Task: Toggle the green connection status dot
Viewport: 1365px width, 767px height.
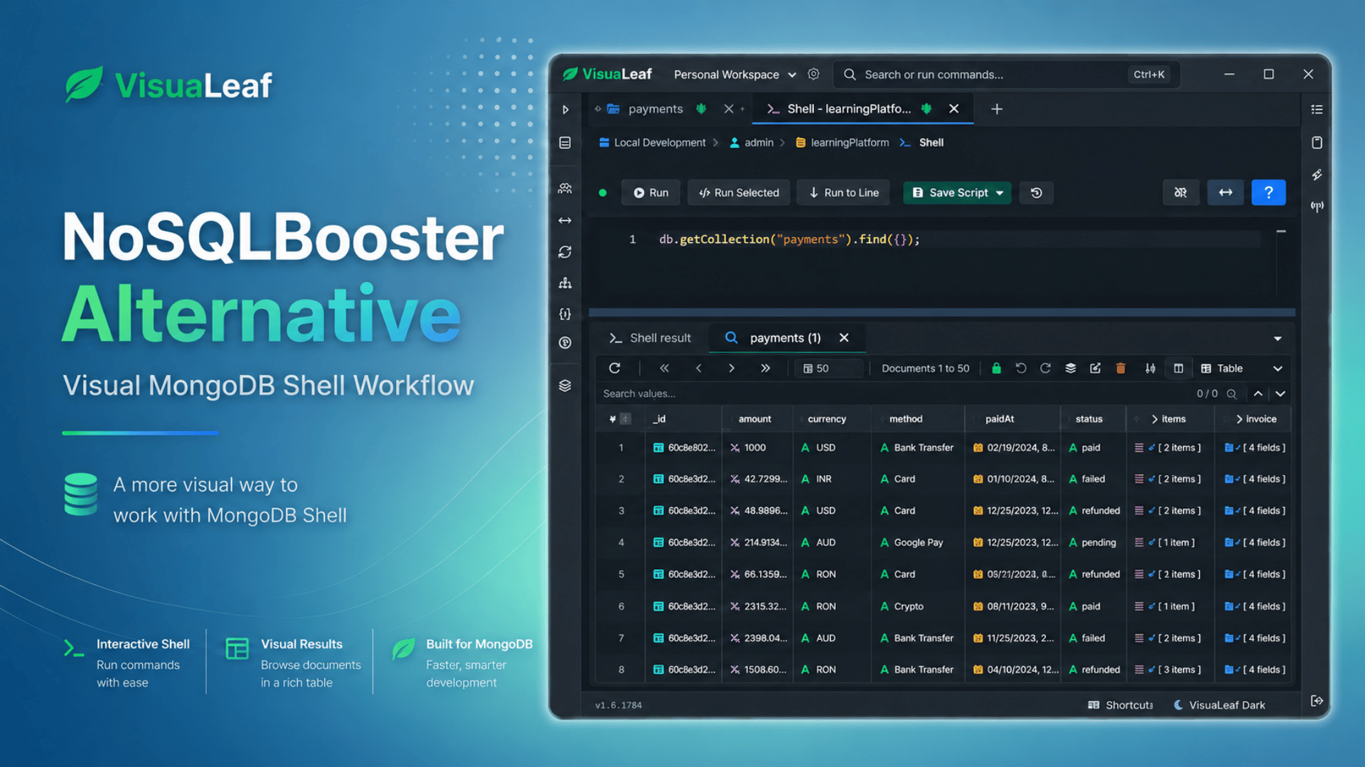Action: click(603, 192)
